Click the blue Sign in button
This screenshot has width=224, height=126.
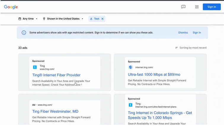coord(212,7)
